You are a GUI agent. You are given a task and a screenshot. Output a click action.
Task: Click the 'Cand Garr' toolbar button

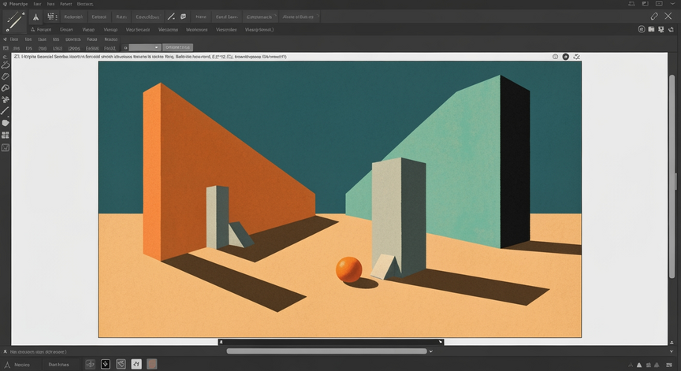[226, 17]
